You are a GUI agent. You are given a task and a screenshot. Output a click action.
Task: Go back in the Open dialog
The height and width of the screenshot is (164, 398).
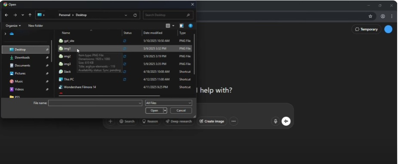(x=6, y=15)
